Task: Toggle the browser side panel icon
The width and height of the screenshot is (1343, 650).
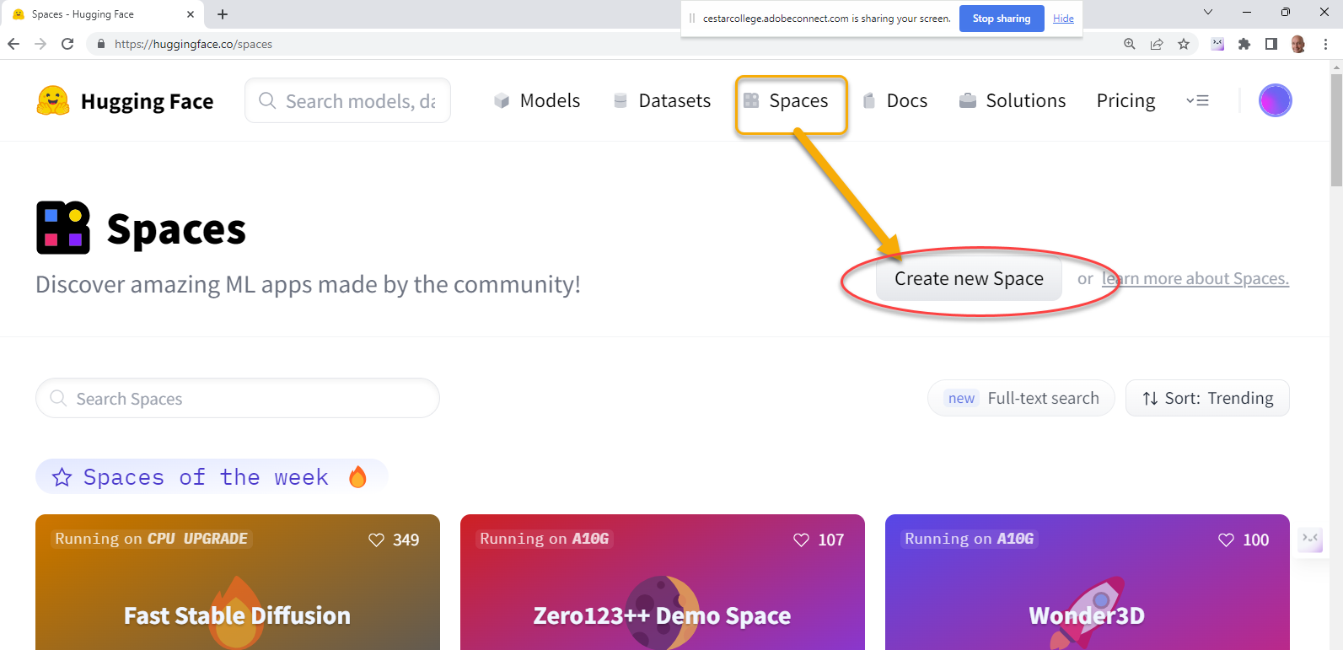Action: pos(1271,44)
